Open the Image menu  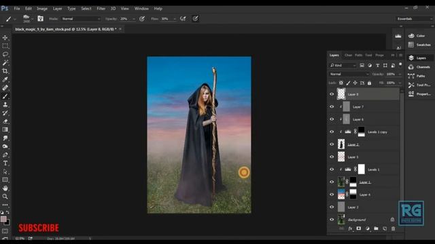click(42, 9)
